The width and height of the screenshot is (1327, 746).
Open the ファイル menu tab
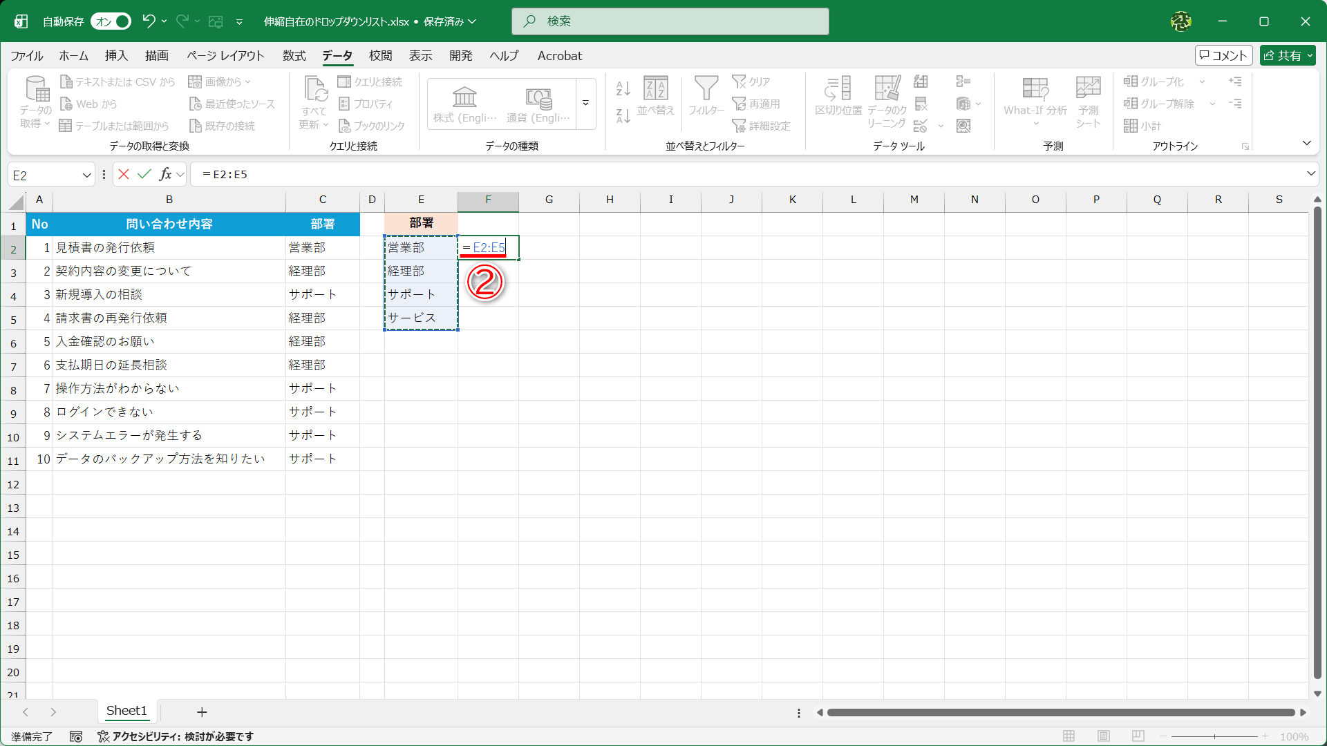(x=26, y=56)
